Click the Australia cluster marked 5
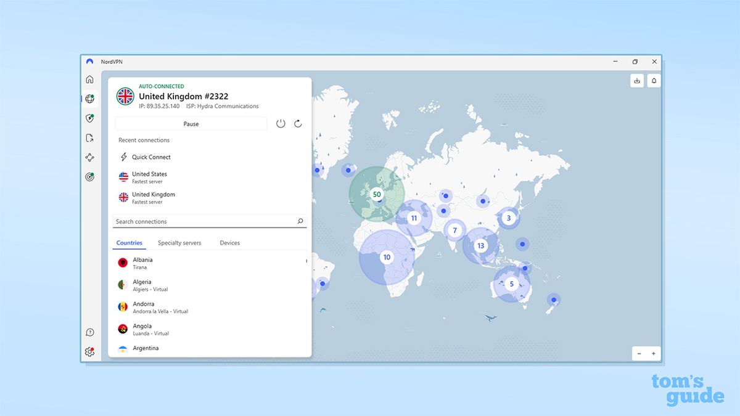This screenshot has width=740, height=416. point(511,284)
